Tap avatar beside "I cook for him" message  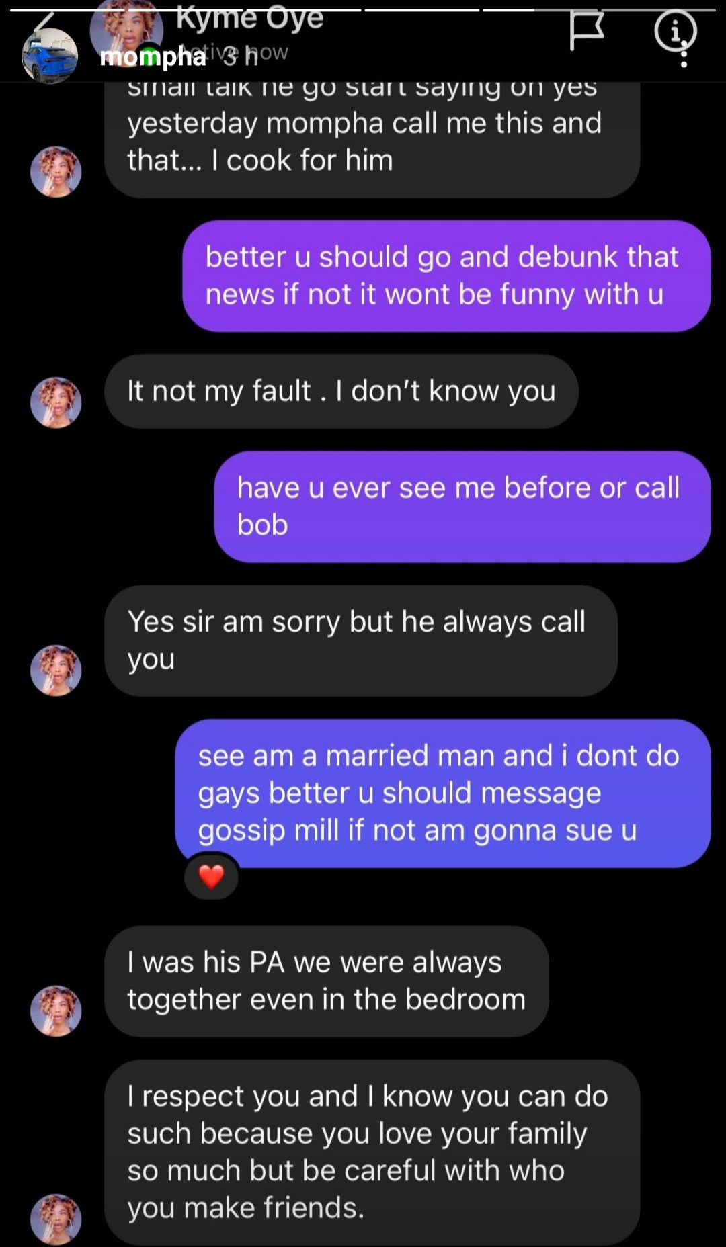tap(56, 172)
